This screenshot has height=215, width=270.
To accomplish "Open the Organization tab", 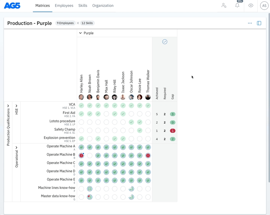I will (103, 6).
